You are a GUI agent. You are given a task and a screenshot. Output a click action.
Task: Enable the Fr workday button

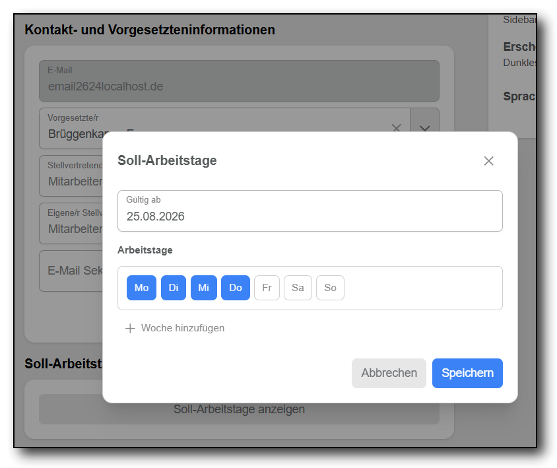pos(267,288)
